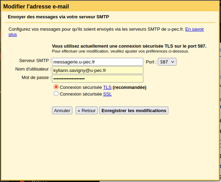Choose the Connexion sécurisée SSL radio button

[56, 94]
